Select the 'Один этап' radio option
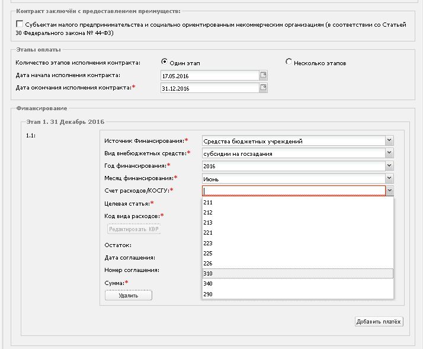This screenshot has width=423, height=349. (164, 62)
